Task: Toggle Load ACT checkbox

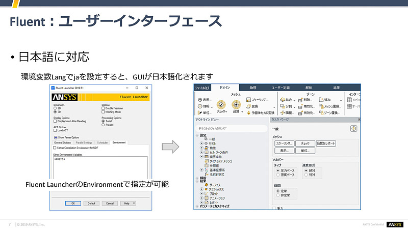Action: coord(55,130)
